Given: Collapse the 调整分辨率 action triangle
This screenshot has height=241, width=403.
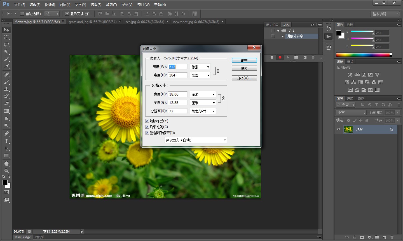Looking at the screenshot, I should pos(283,36).
